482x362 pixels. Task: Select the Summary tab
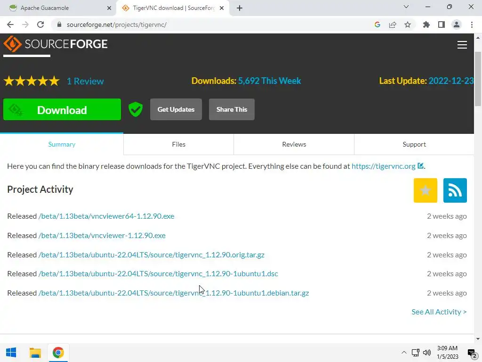tap(62, 144)
